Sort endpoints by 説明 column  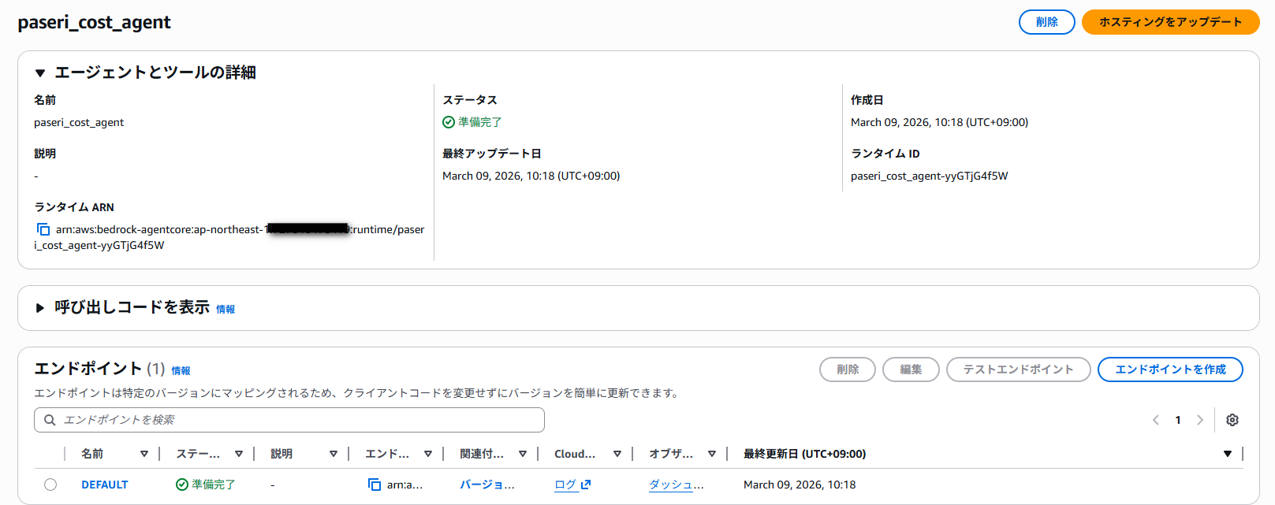(x=333, y=454)
